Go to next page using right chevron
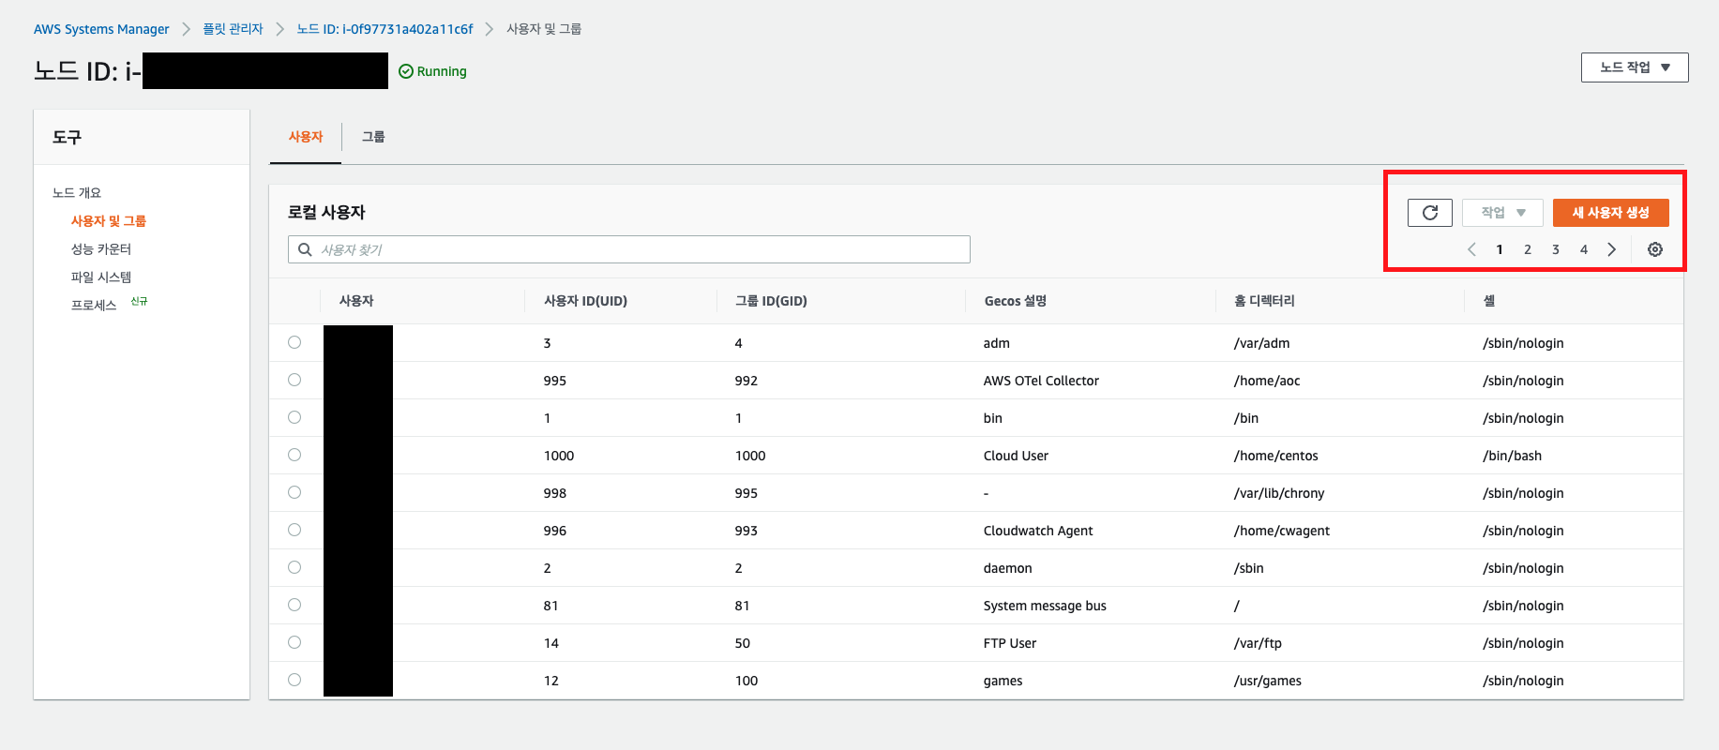The image size is (1719, 750). pyautogui.click(x=1611, y=249)
